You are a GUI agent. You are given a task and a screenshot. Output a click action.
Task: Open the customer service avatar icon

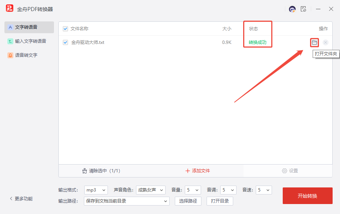pyautogui.click(x=292, y=9)
